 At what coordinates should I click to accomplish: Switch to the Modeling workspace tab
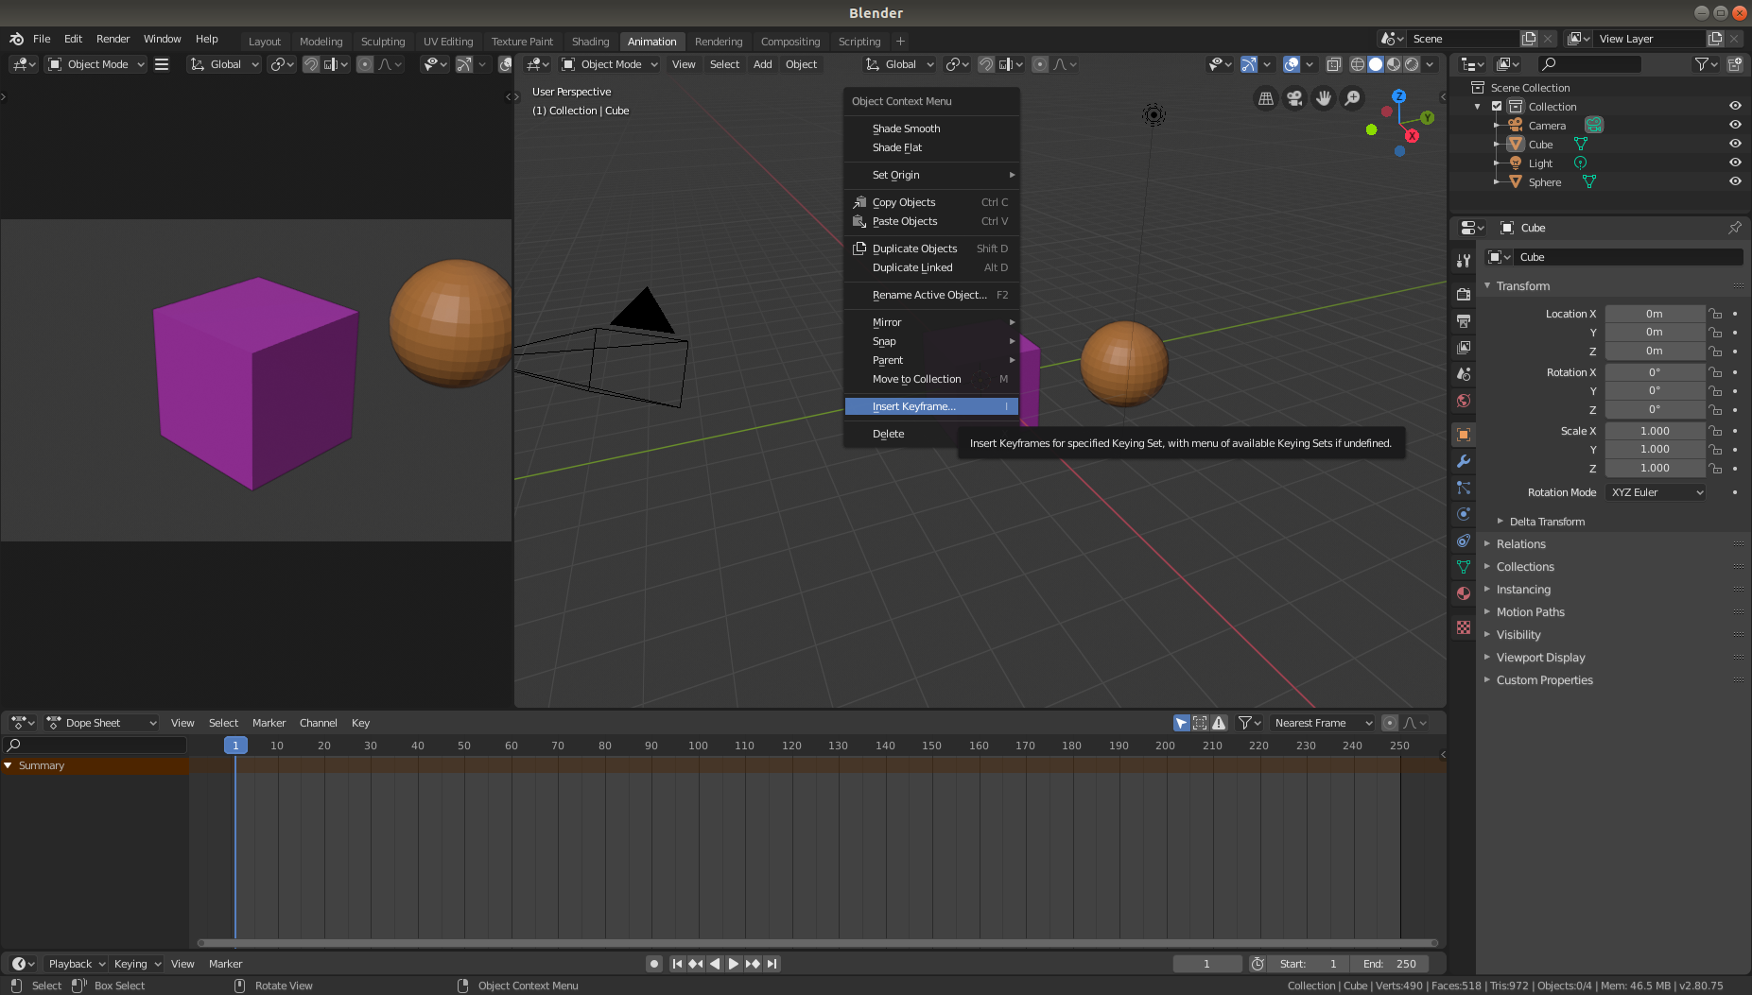click(x=321, y=42)
